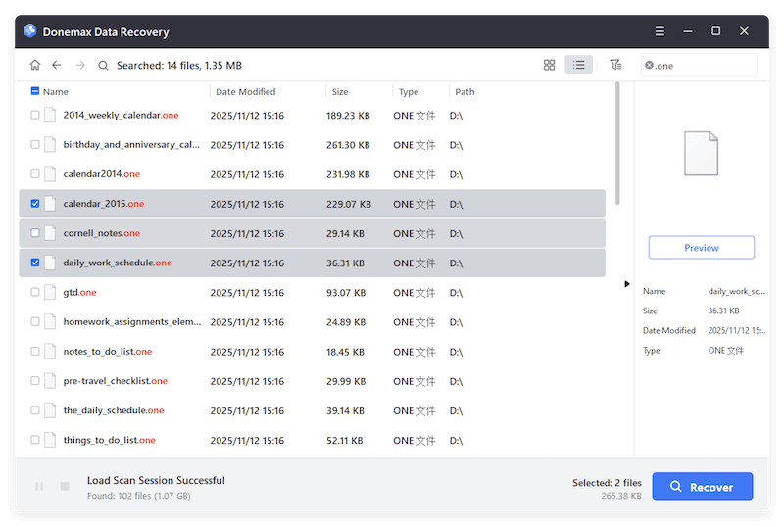The image size is (784, 527).
Task: Collapse the preview panel arrow
Action: pos(626,284)
